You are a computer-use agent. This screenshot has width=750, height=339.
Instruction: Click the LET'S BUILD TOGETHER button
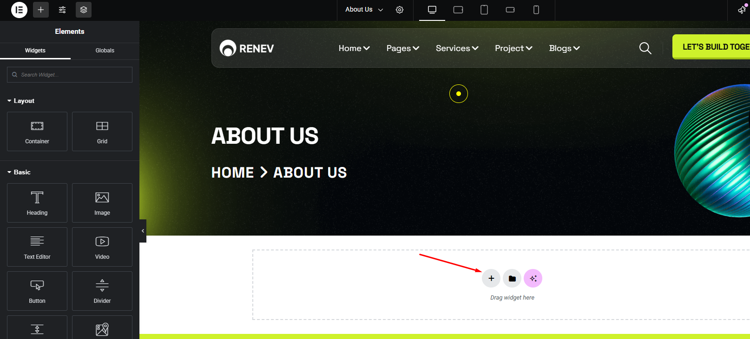tap(711, 47)
